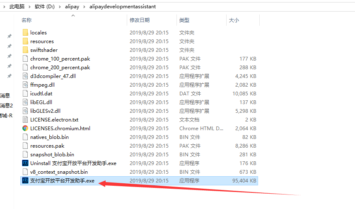Image resolution: width=355 pixels, height=209 pixels.
Task: Select snapshot_blob.bin file icon
Action: [x=25, y=154]
